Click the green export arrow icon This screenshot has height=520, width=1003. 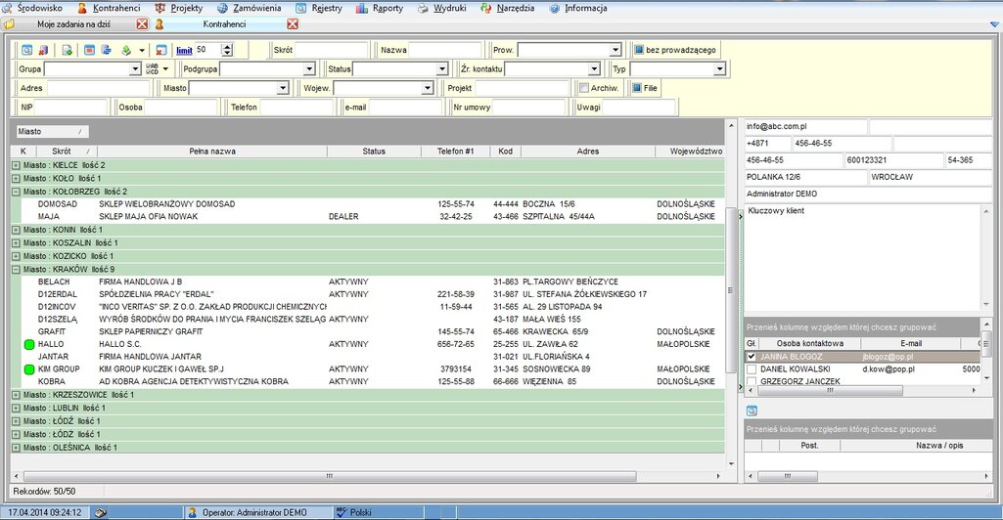(x=126, y=50)
